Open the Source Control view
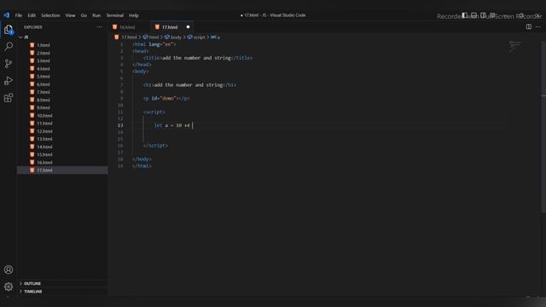Viewport: 546px width, 307px height. tap(9, 63)
